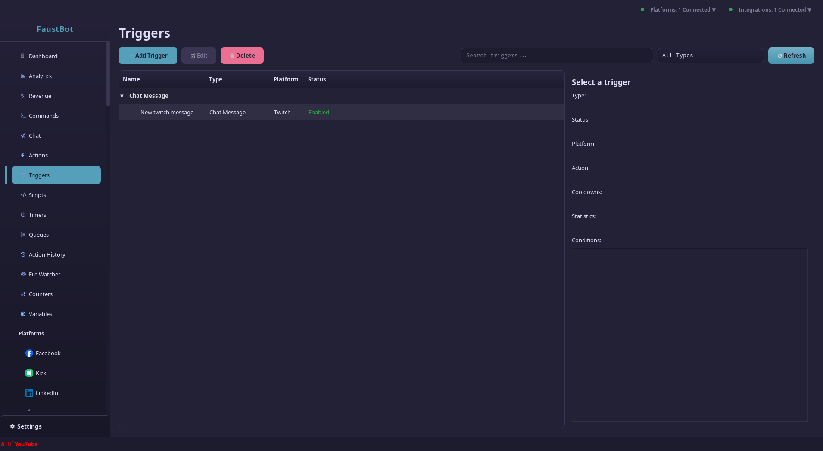The image size is (823, 451).
Task: Toggle the Enabled status of New twitch message
Action: point(318,112)
